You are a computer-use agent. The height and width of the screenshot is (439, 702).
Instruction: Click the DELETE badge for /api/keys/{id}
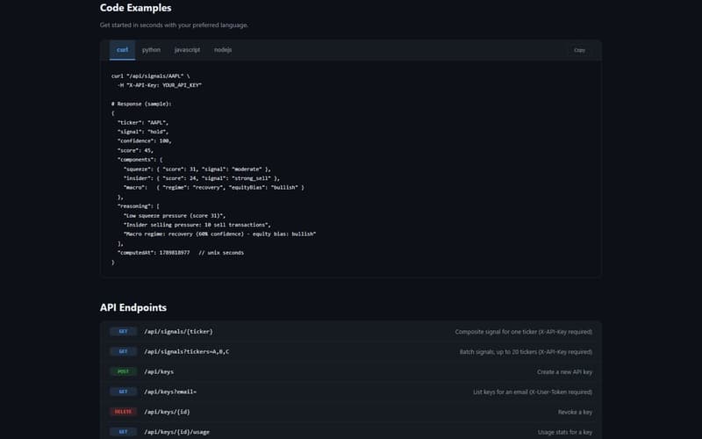point(123,412)
